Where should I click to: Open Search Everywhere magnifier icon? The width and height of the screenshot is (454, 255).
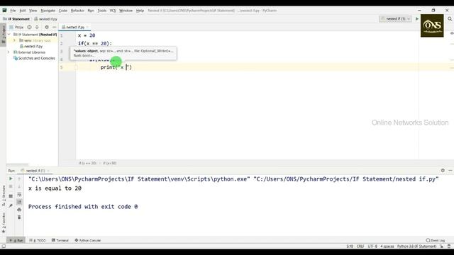click(450, 19)
